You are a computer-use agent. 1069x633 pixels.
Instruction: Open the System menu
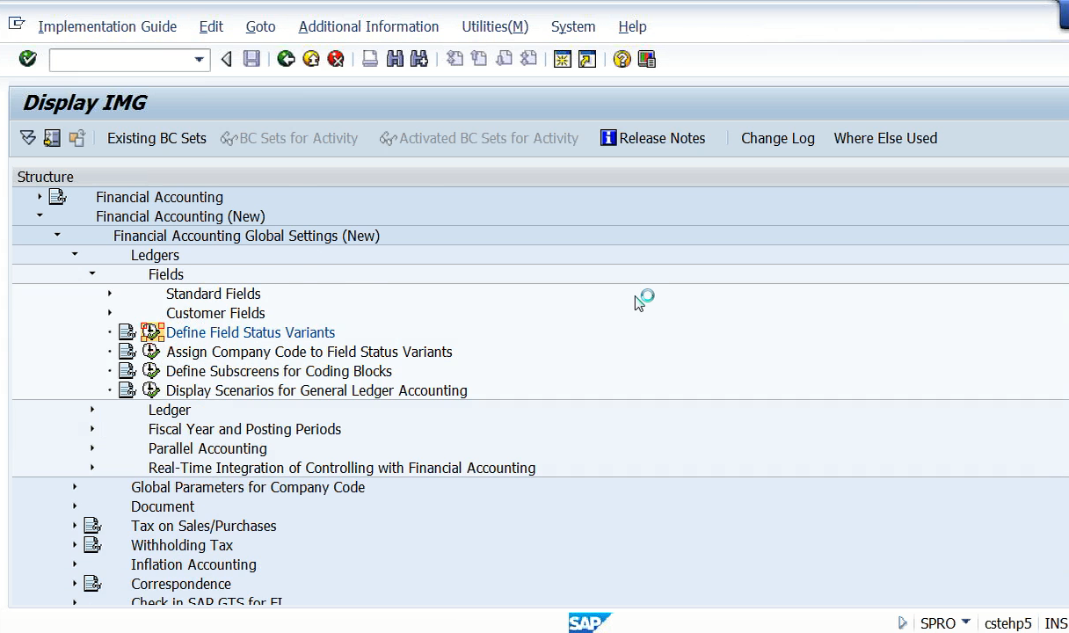point(573,26)
